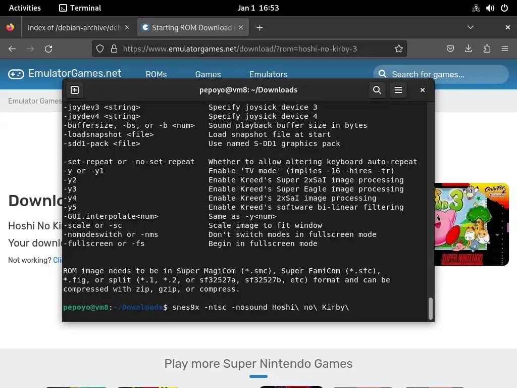Image resolution: width=517 pixels, height=388 pixels.
Task: Open clock calendar Jan 1 16:53
Action: click(x=258, y=8)
